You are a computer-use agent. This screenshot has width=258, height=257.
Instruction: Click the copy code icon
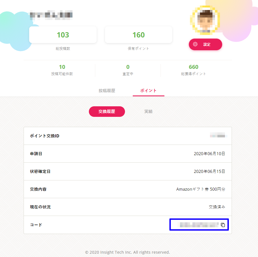(x=223, y=225)
